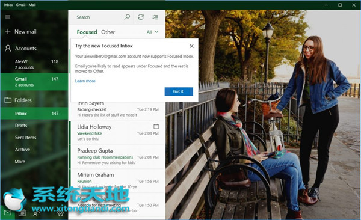Select the Gmail account with 147 unread
Viewport: 361px width, 220px height.
click(x=34, y=82)
